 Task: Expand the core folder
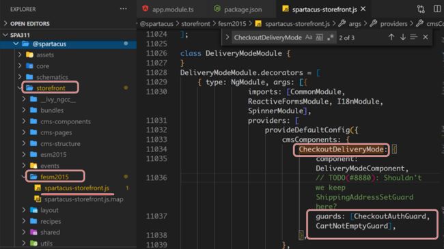tap(20, 66)
